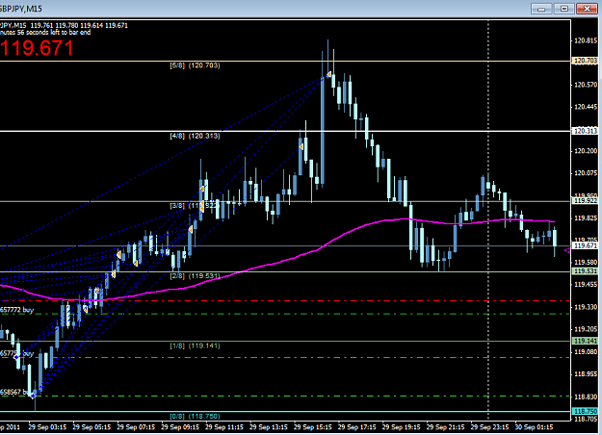Click the 30 Sep 01:15 time label
602x435 pixels.
click(x=534, y=427)
